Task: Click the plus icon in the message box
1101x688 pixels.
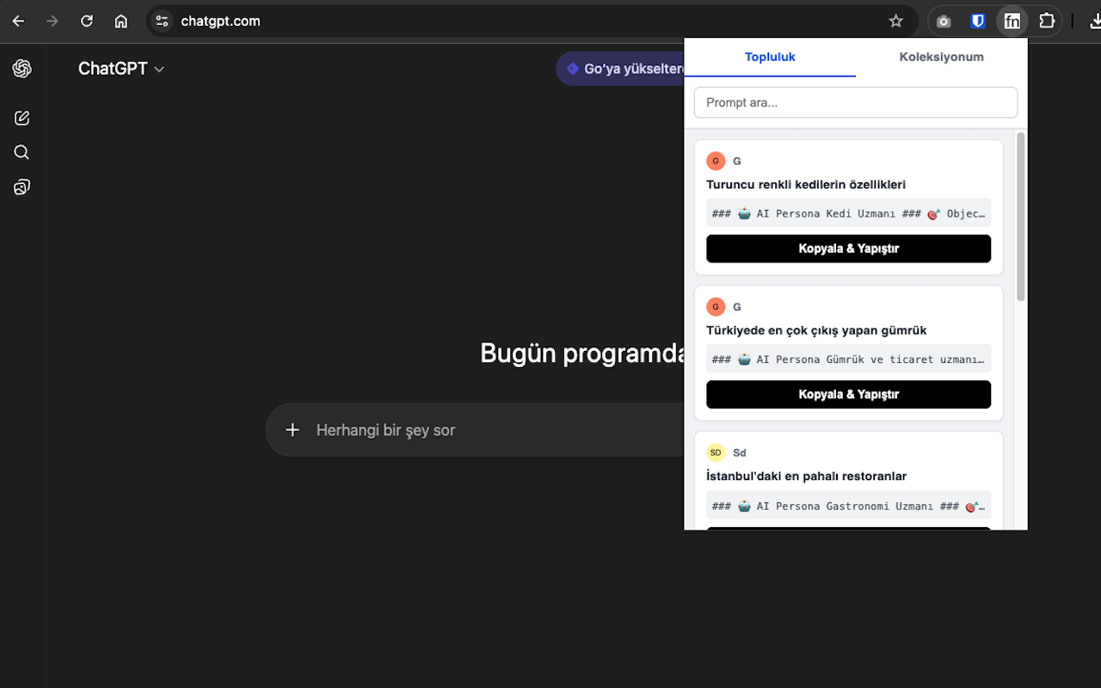Action: tap(292, 429)
